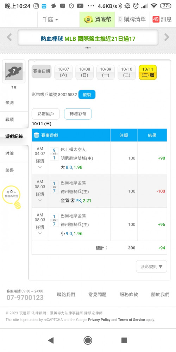Open the 戰績 sidebar item
176x352 pixels.
[x=14, y=119]
